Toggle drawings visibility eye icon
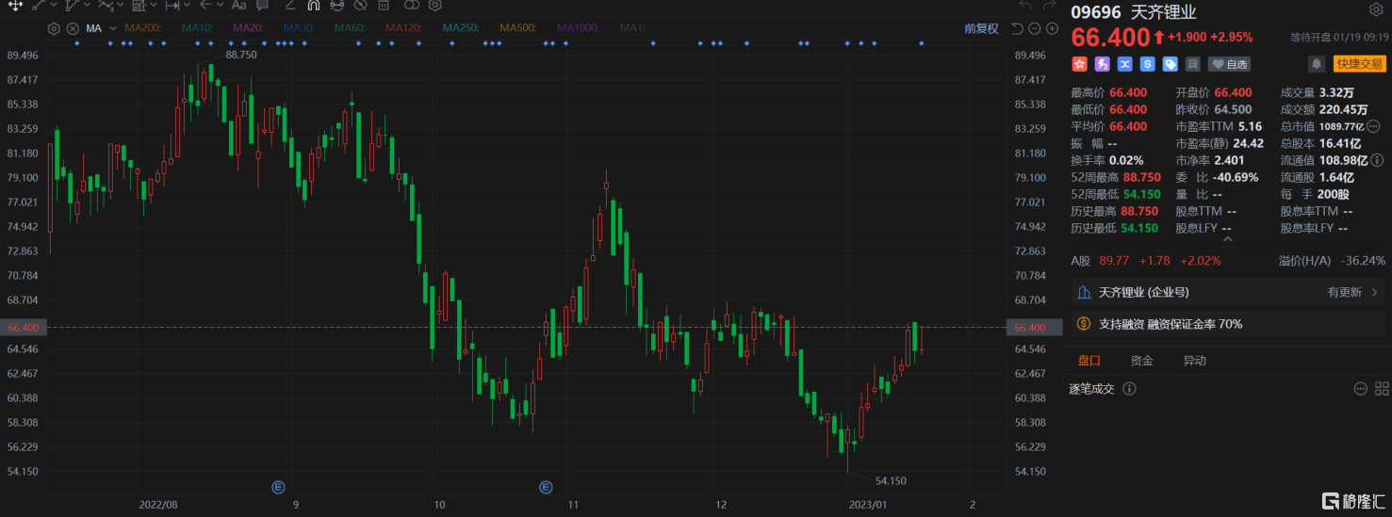The width and height of the screenshot is (1392, 517). pos(337,6)
